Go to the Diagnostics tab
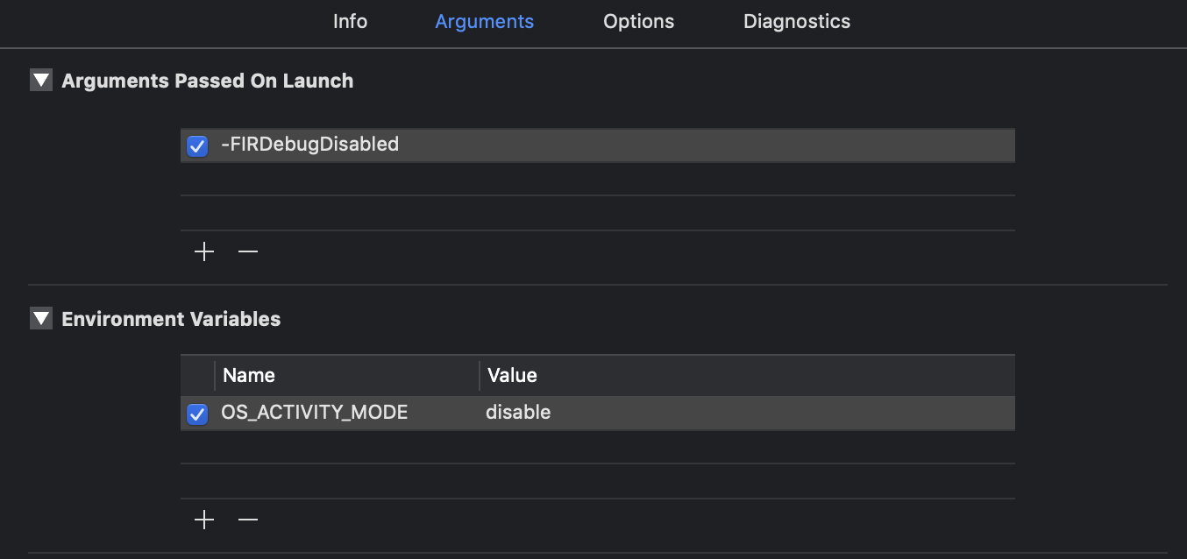Viewport: 1187px width, 559px height. click(x=796, y=22)
